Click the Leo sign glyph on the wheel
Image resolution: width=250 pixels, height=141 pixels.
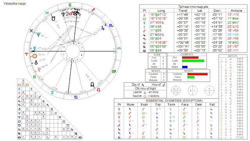(98, 90)
